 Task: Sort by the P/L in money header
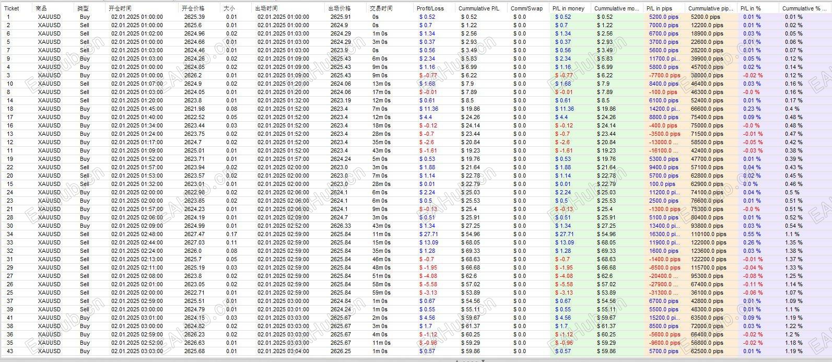568,8
